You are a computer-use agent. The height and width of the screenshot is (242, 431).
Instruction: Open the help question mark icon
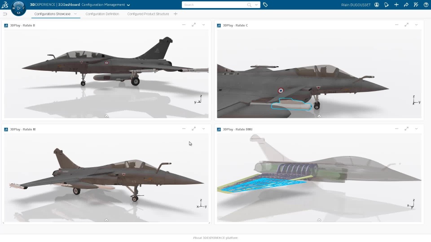click(x=426, y=4)
